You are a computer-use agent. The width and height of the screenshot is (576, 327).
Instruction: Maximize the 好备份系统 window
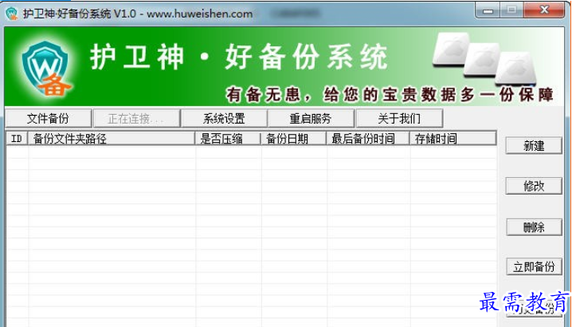pos(511,10)
